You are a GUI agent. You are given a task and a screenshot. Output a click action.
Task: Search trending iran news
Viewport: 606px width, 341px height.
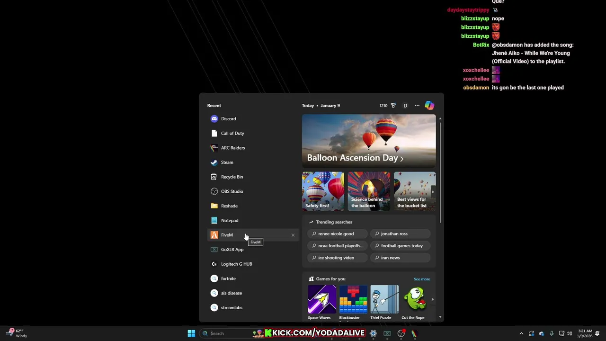click(x=401, y=258)
